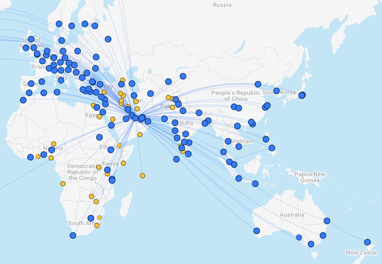Select the yellow Abidjan marker beside Accra

(38, 157)
